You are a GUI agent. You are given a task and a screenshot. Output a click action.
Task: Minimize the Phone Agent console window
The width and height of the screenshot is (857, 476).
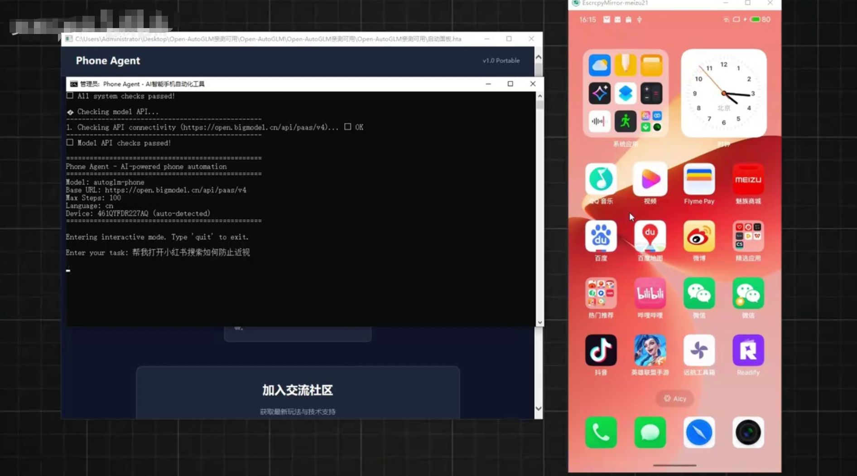click(x=488, y=84)
